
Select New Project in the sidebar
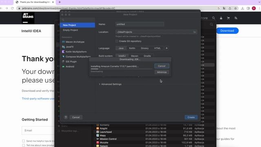coord(77,25)
